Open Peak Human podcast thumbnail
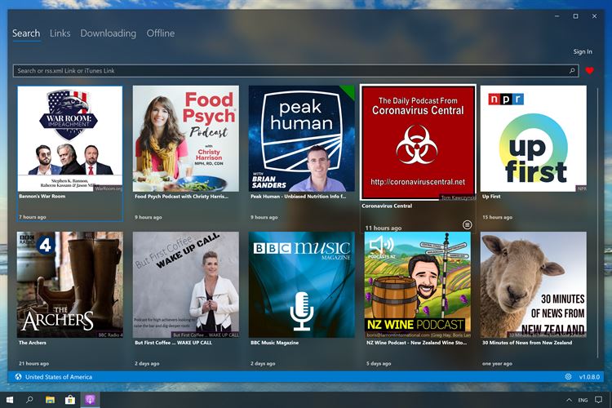 point(302,139)
